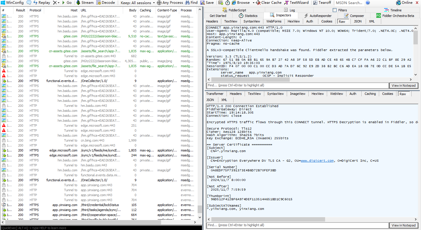Click the comment speech bubble icon
Viewport: 421px width, 230px height.
pos(29,3)
